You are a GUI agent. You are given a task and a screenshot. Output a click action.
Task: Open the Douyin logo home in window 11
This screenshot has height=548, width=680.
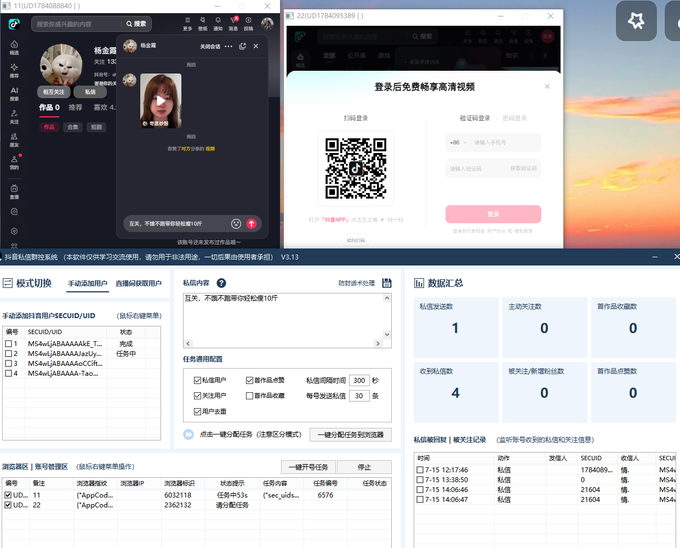coord(14,24)
